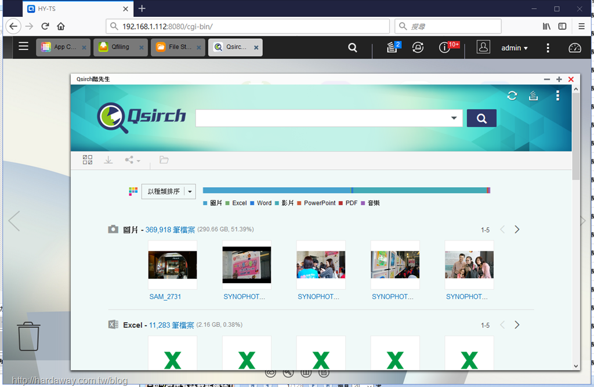Viewport: 594px width, 387px height.
Task: Open the QTS main hamburger menu
Action: pos(23,46)
